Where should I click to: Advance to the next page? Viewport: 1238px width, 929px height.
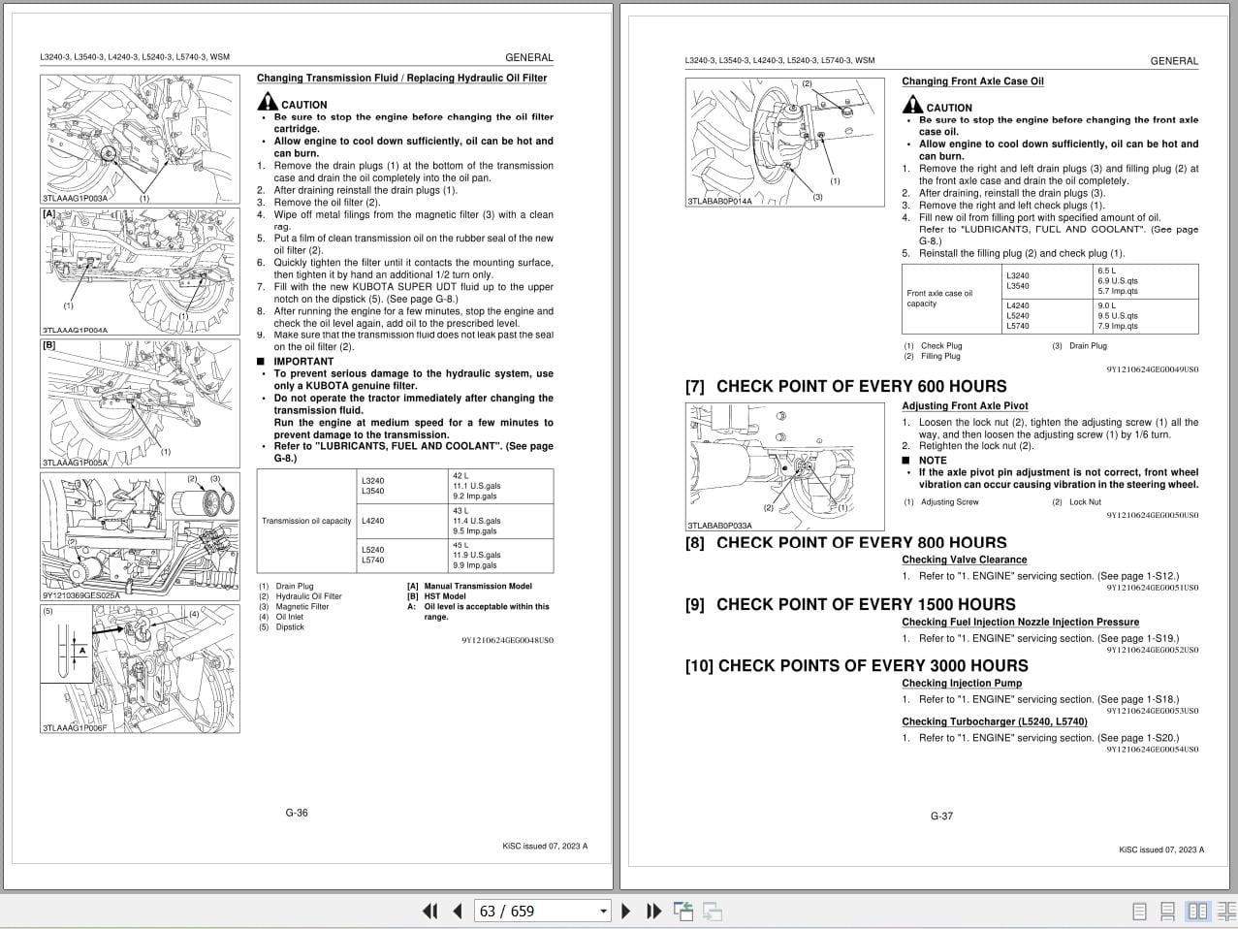click(625, 912)
